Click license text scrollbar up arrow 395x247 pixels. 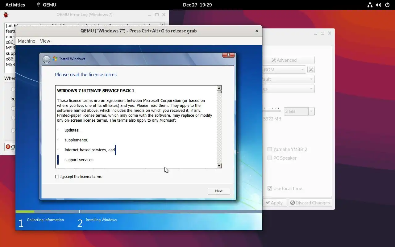pyautogui.click(x=219, y=88)
